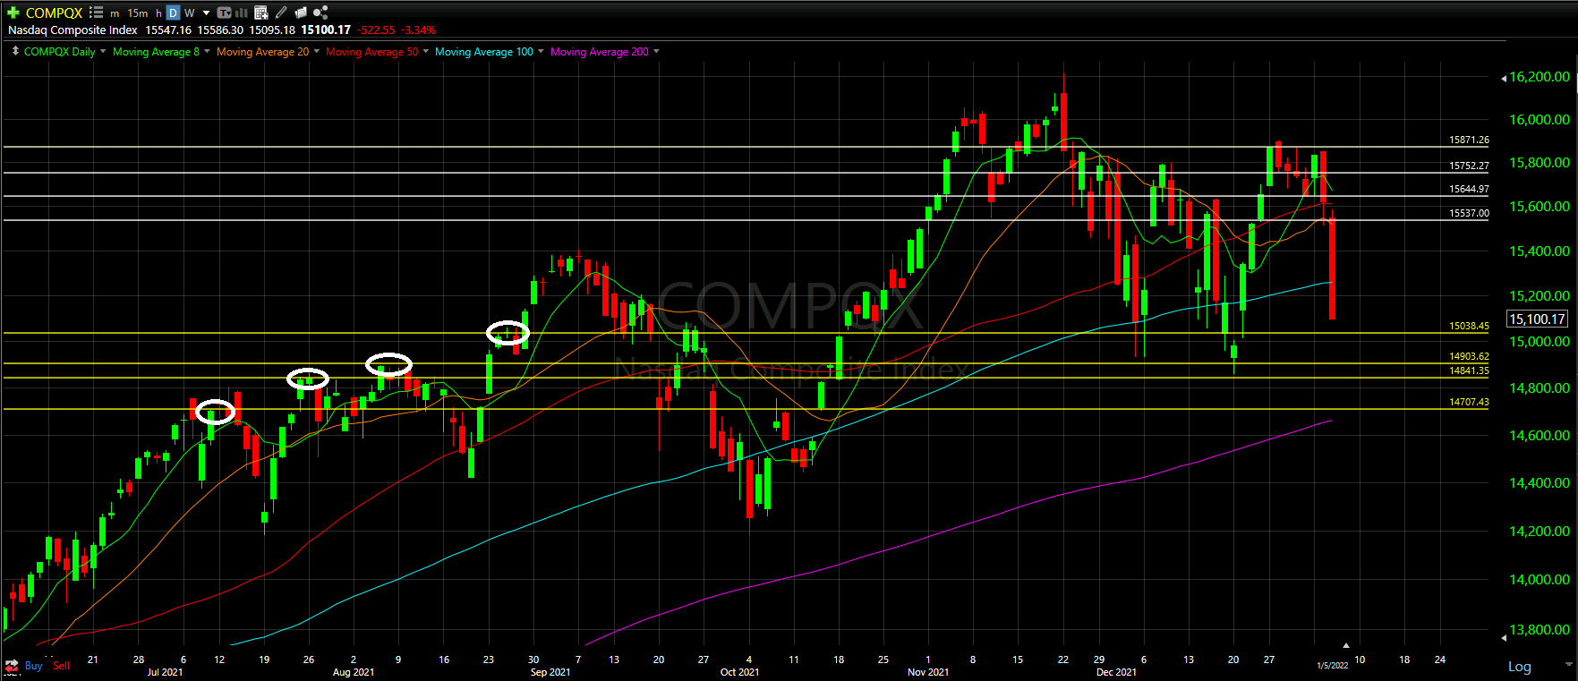Open the text/template tool icon
The height and width of the screenshot is (681, 1578).
pyautogui.click(x=224, y=13)
